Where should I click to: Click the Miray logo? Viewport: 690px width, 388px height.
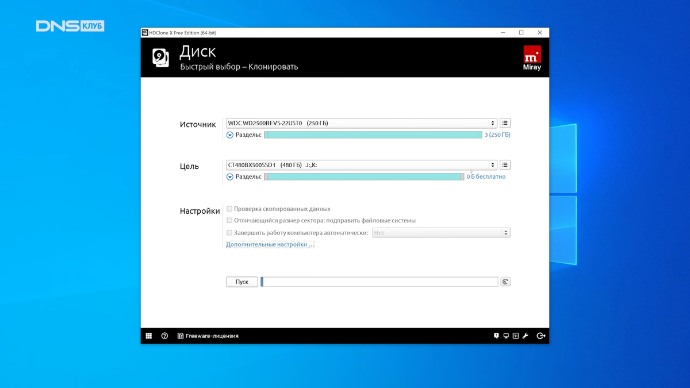pyautogui.click(x=532, y=59)
